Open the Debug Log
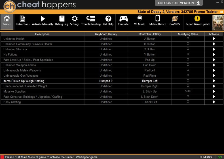Image resolution: width=224 pixels, height=159 pixels. point(62,21)
